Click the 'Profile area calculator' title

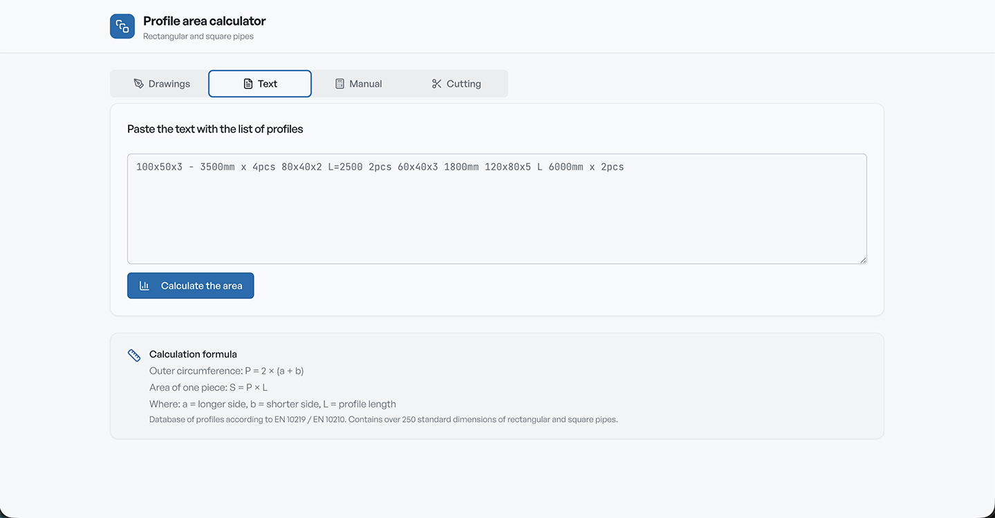[x=205, y=21]
